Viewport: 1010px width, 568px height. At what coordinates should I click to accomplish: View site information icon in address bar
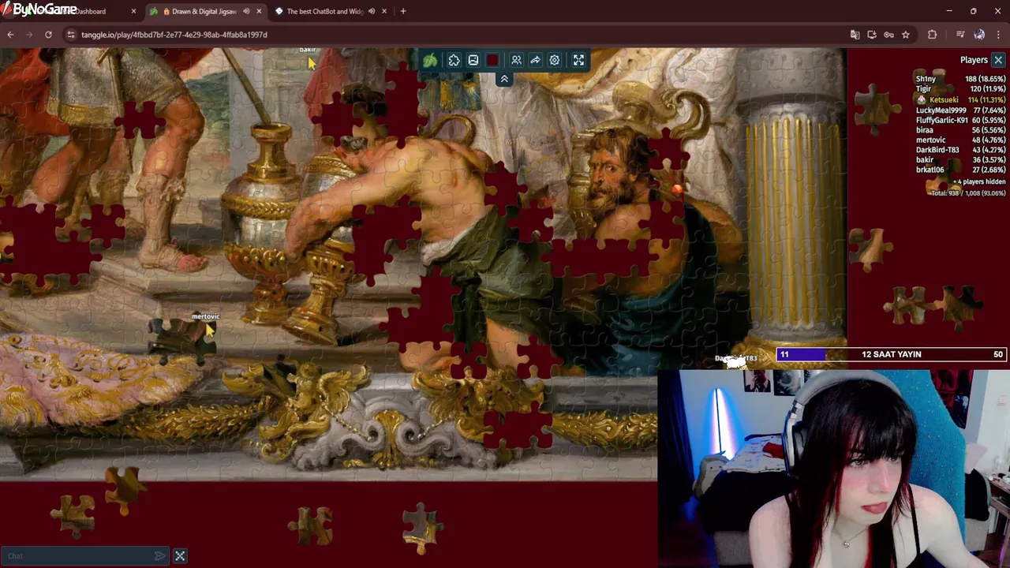click(x=71, y=35)
